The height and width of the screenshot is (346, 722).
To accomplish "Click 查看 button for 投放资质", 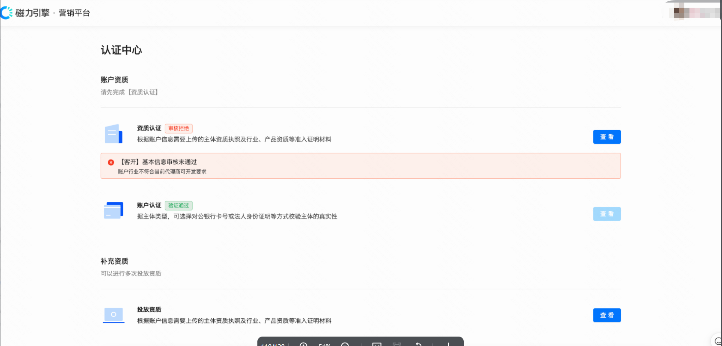I will click(606, 315).
